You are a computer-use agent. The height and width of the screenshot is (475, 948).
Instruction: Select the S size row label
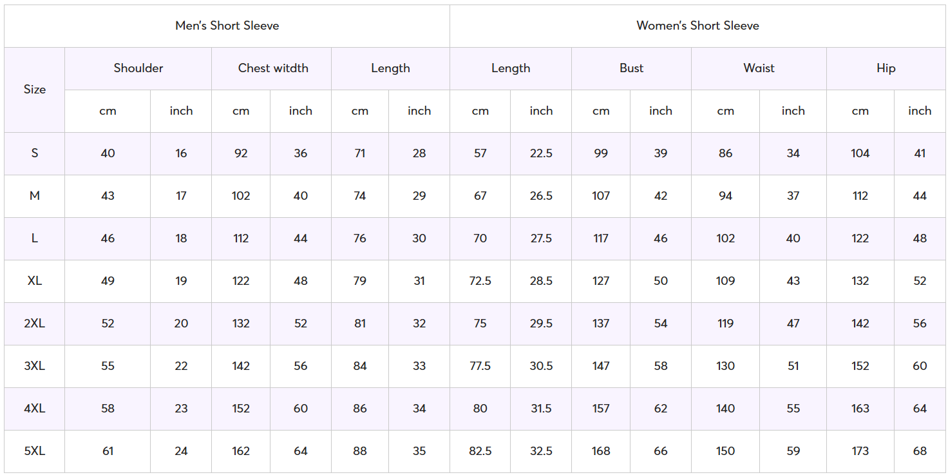coord(35,153)
